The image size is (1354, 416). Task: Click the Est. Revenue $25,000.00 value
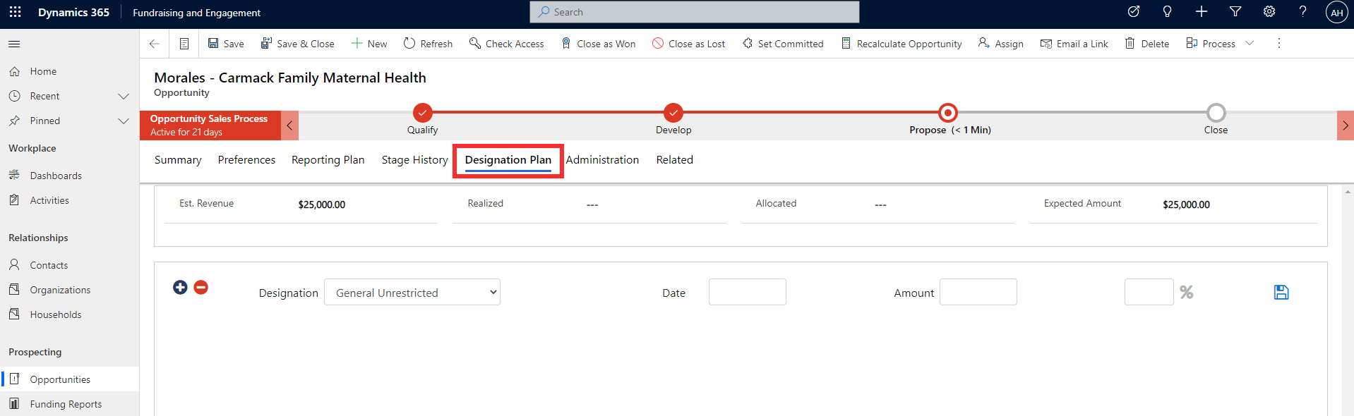(x=322, y=204)
